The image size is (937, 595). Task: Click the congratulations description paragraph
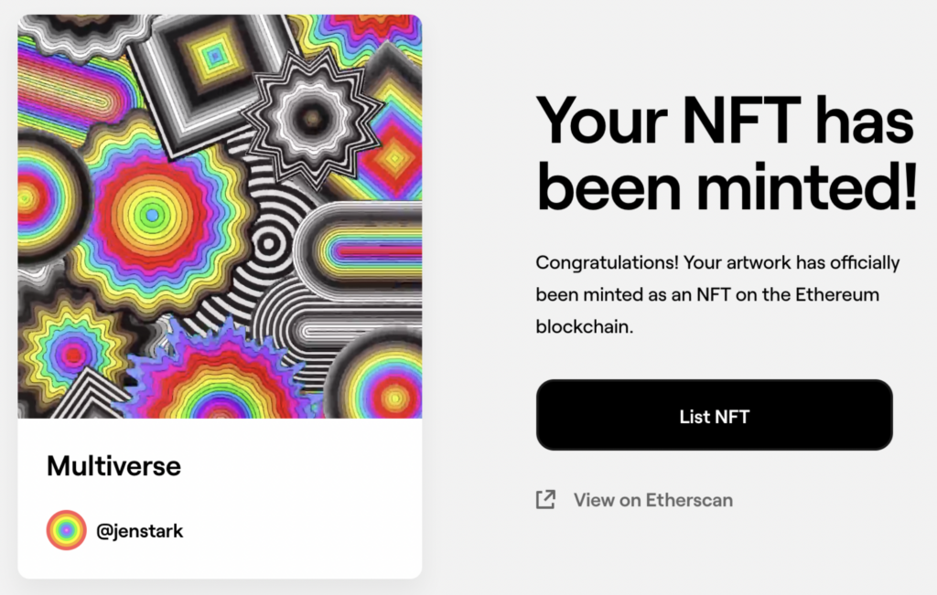click(716, 294)
